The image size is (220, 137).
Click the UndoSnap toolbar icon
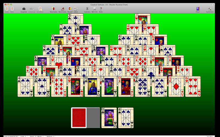point(32,9)
